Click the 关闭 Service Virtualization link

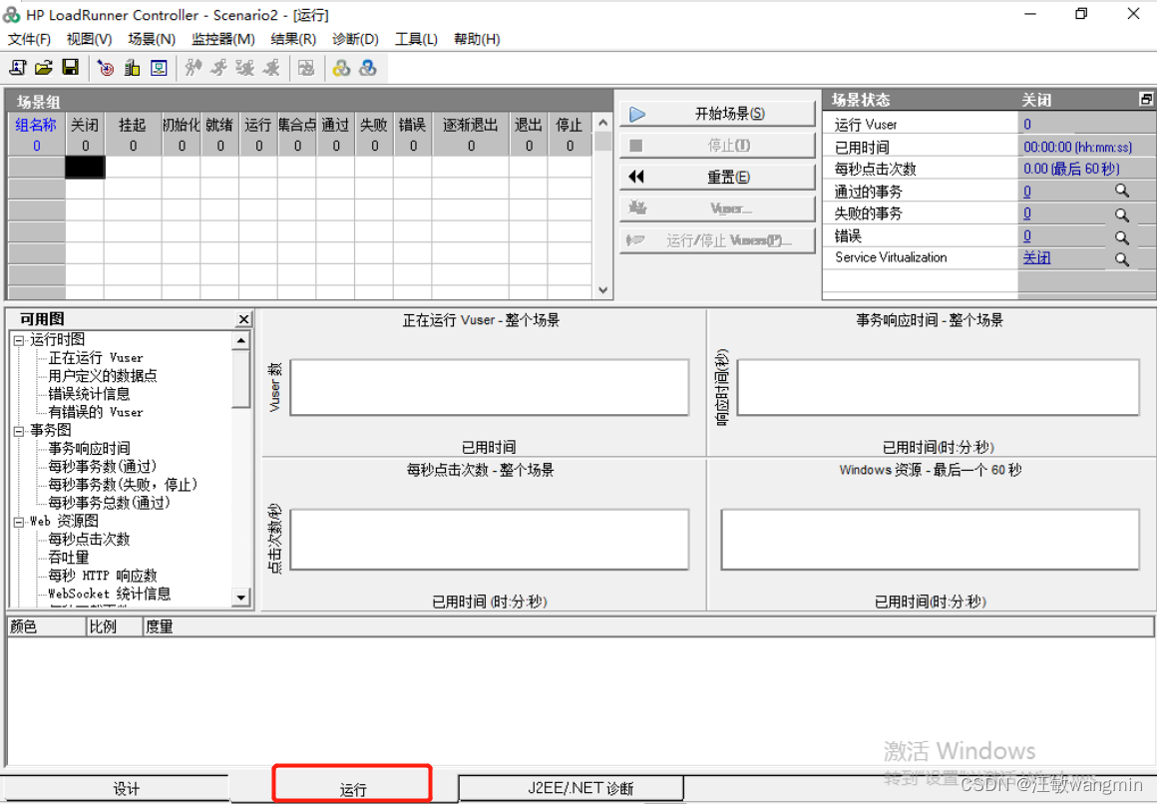pyautogui.click(x=1037, y=257)
